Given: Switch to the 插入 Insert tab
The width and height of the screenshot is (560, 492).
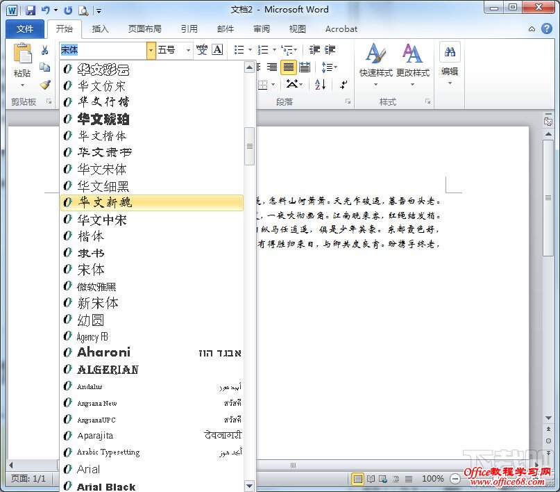Looking at the screenshot, I should click(100, 29).
